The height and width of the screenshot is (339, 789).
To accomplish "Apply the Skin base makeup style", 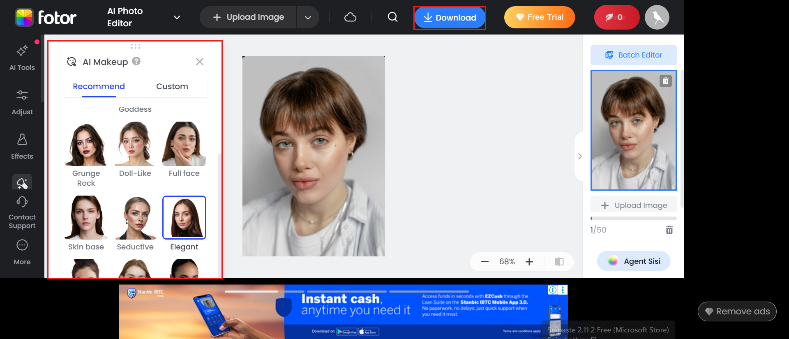I will [86, 224].
